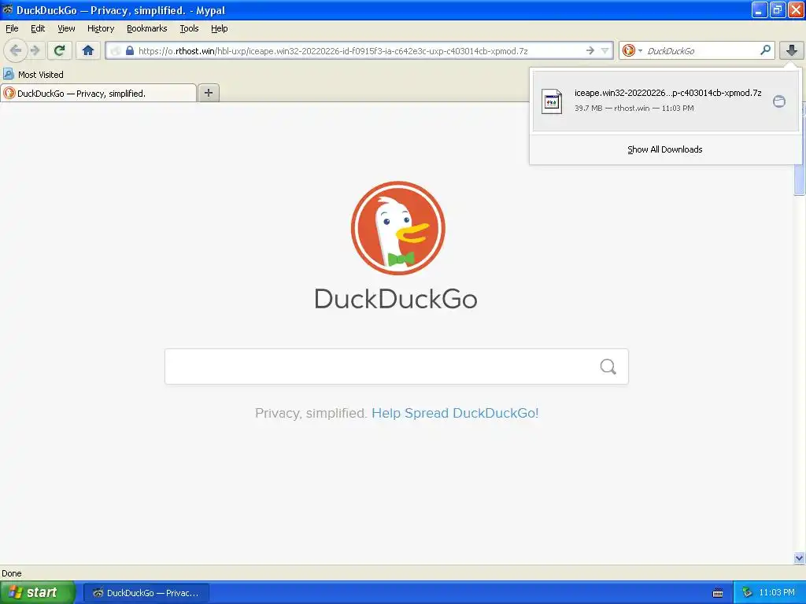Open the Bookmarks menu

tap(146, 28)
